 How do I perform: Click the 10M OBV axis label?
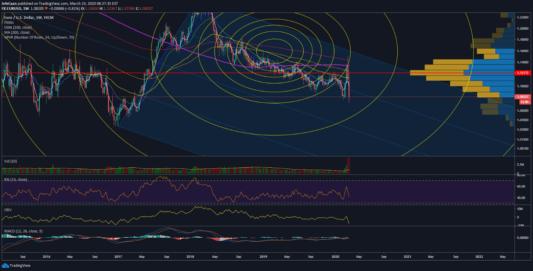point(520,208)
